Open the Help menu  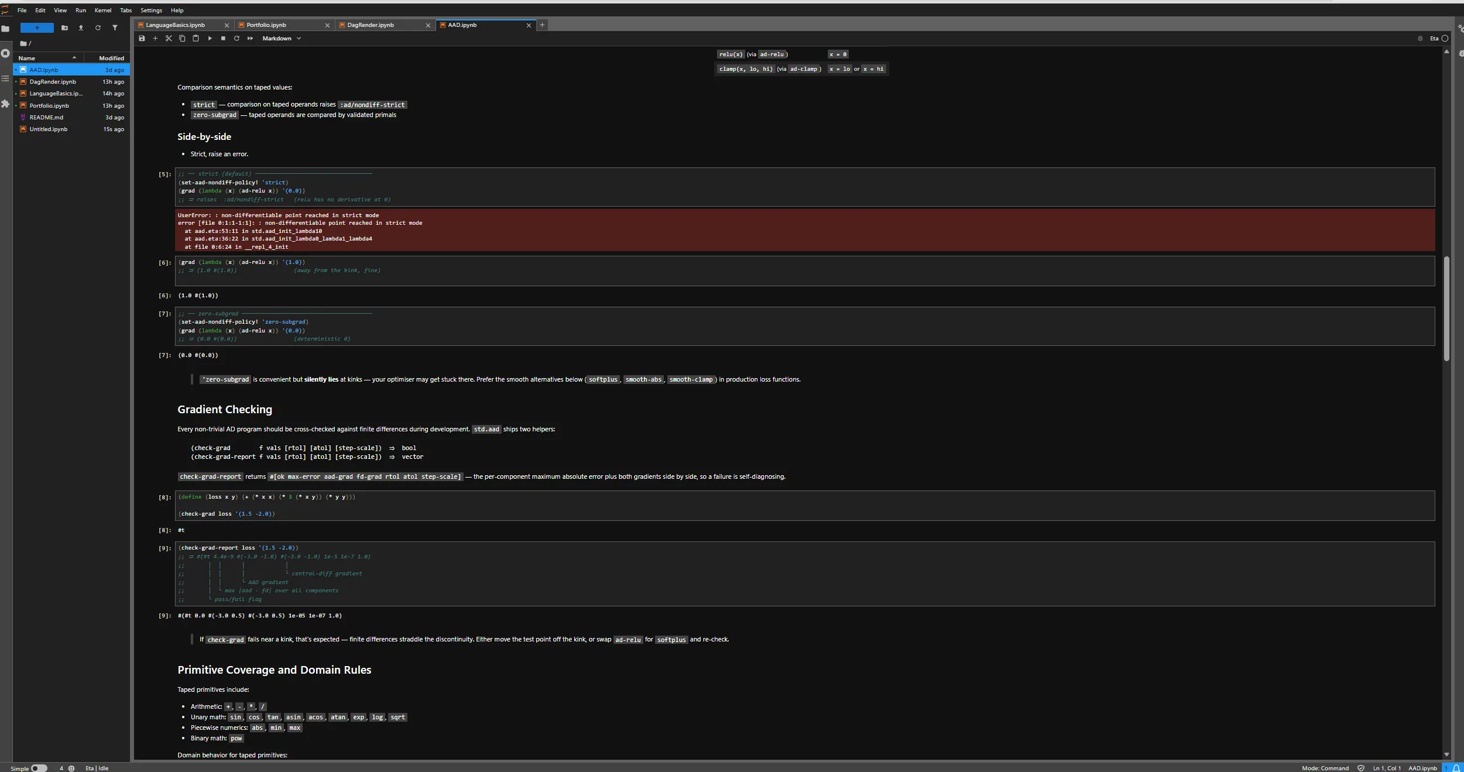click(x=177, y=10)
